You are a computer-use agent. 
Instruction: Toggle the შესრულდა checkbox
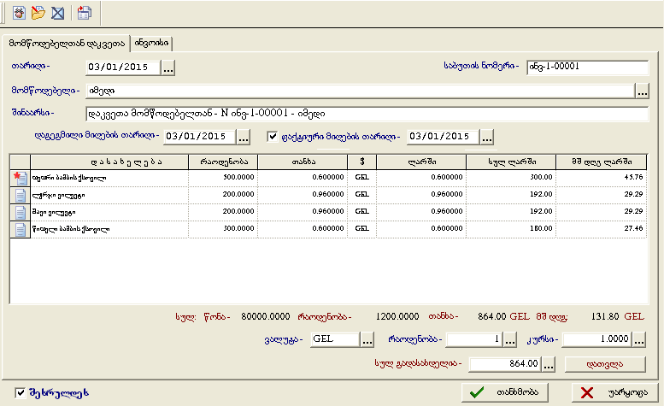click(x=20, y=393)
